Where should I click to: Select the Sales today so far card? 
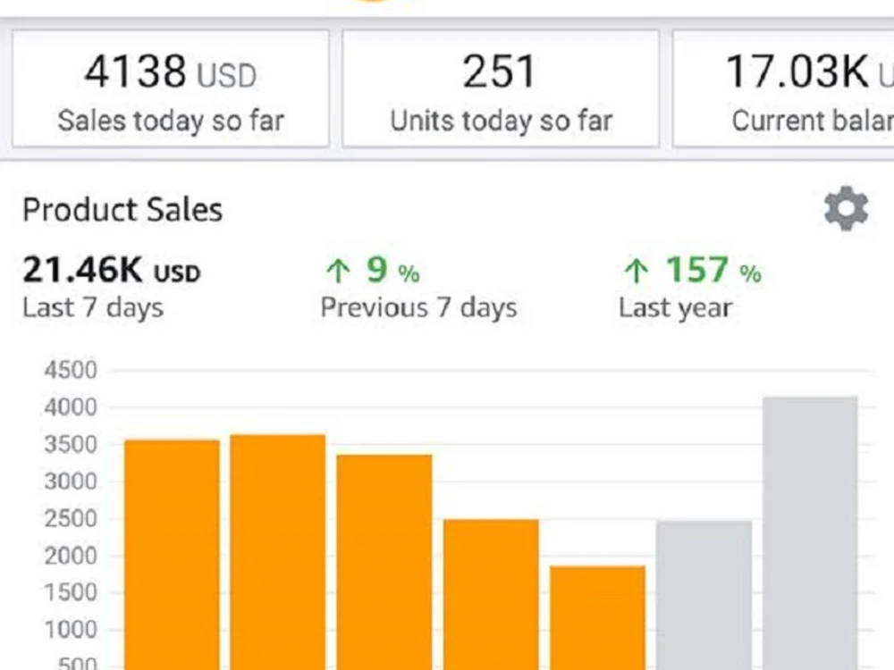point(172,87)
